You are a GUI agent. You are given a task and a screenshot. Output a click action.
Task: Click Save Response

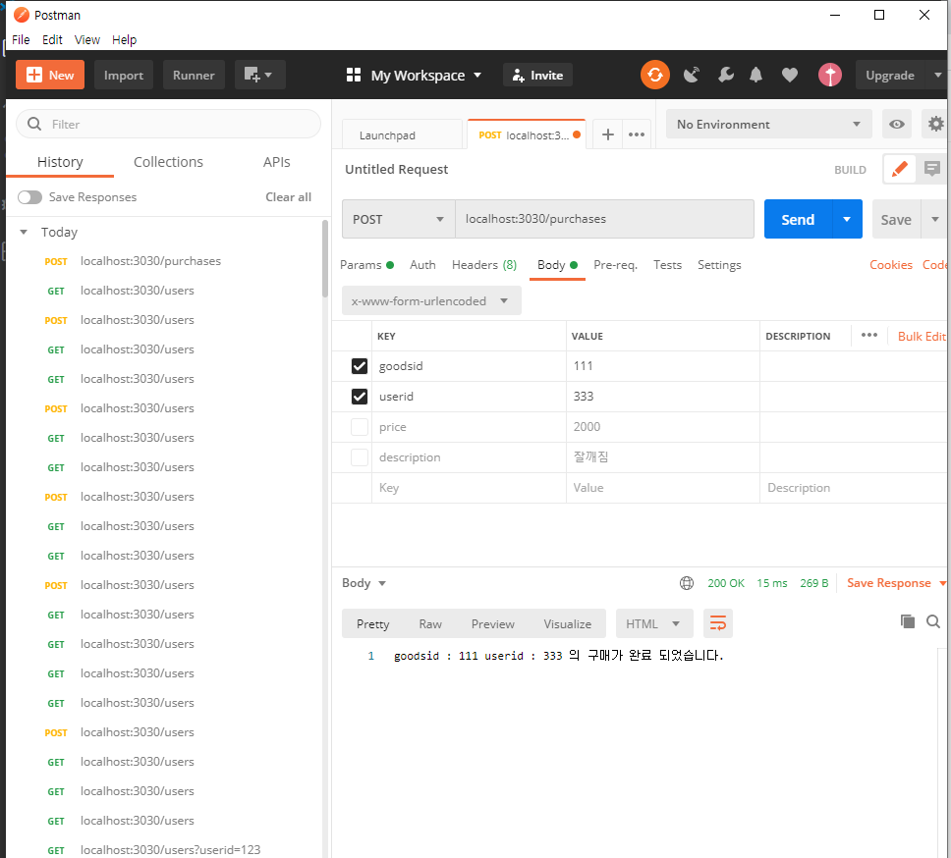(888, 583)
